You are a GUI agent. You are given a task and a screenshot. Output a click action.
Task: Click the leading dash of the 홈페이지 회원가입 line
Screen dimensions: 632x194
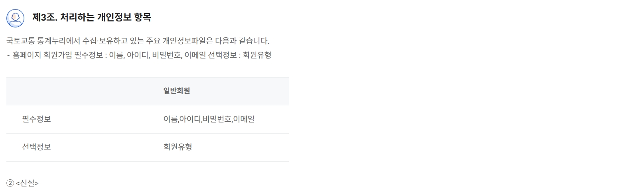8,55
